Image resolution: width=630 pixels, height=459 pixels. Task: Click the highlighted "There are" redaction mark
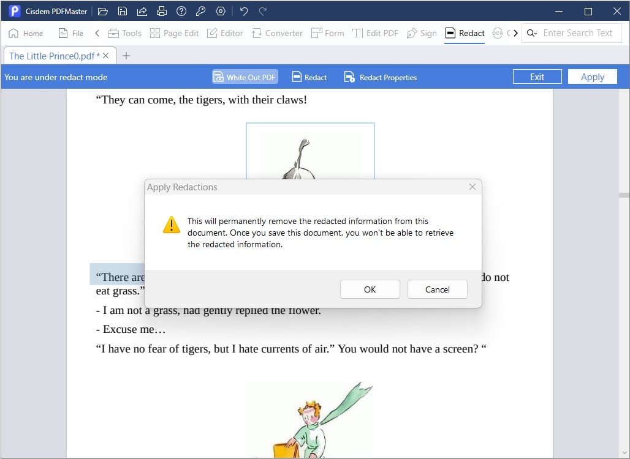117,274
